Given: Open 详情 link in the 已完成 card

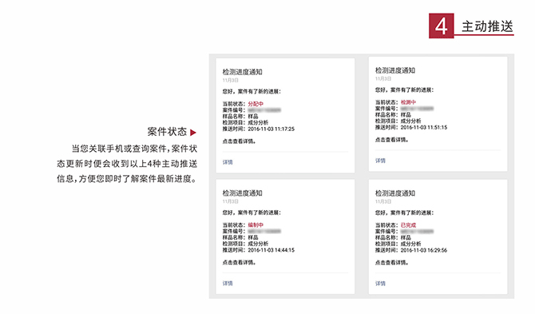Looking at the screenshot, I should pos(380,284).
